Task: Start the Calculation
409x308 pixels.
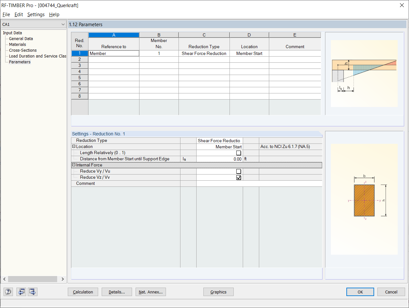Action: (x=83, y=292)
